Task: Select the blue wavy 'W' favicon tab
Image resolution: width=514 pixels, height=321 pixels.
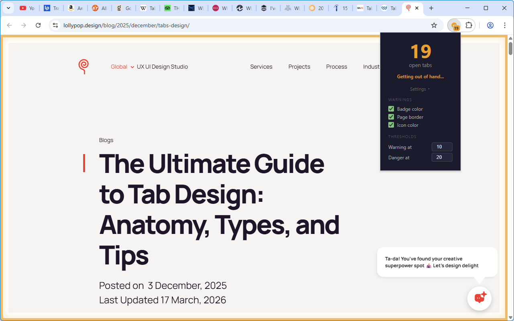Action: (x=388, y=8)
